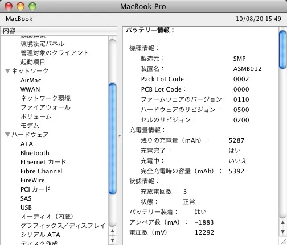This screenshot has height=245, width=287.
Task: Select Bluetooth in the sidebar
Action: (35, 153)
